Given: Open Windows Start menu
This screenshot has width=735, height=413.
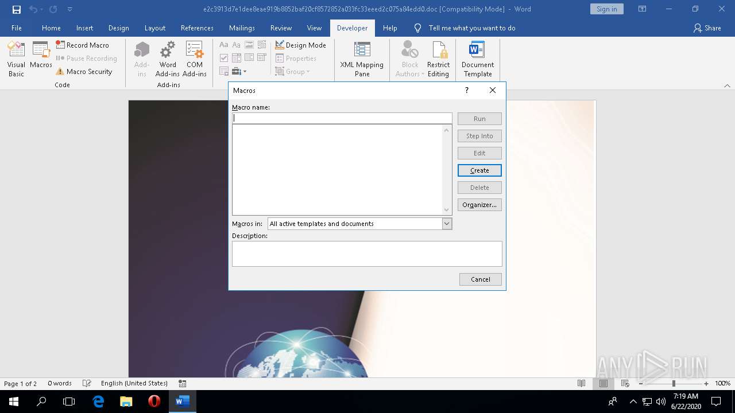Looking at the screenshot, I should pos(14,402).
